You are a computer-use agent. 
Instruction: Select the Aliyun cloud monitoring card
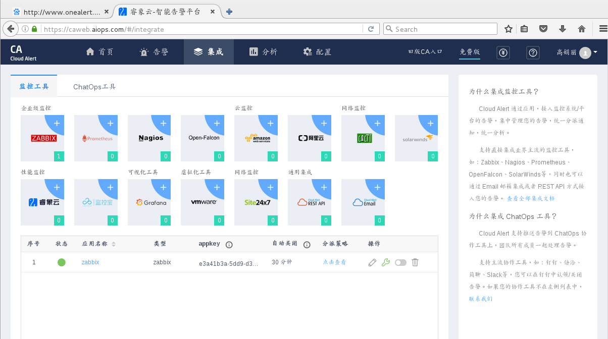310,138
